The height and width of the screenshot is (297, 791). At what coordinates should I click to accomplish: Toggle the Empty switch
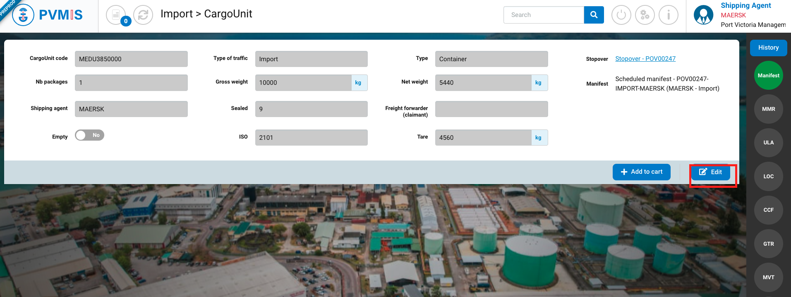click(x=89, y=135)
